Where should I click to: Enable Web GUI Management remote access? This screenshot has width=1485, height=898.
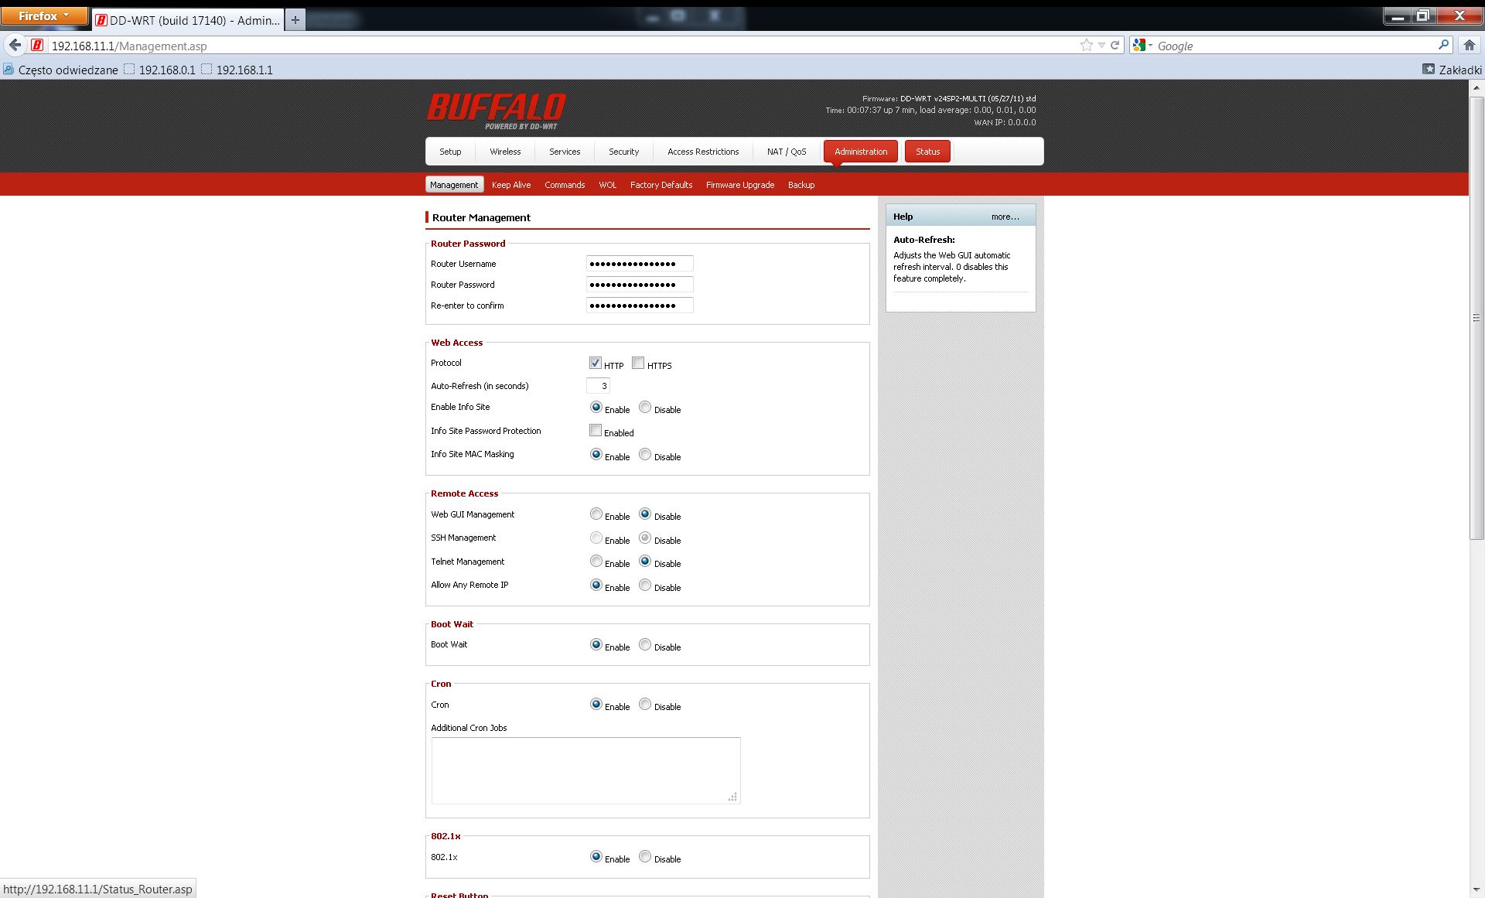coord(596,514)
